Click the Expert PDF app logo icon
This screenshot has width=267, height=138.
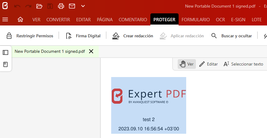click(x=5, y=6)
